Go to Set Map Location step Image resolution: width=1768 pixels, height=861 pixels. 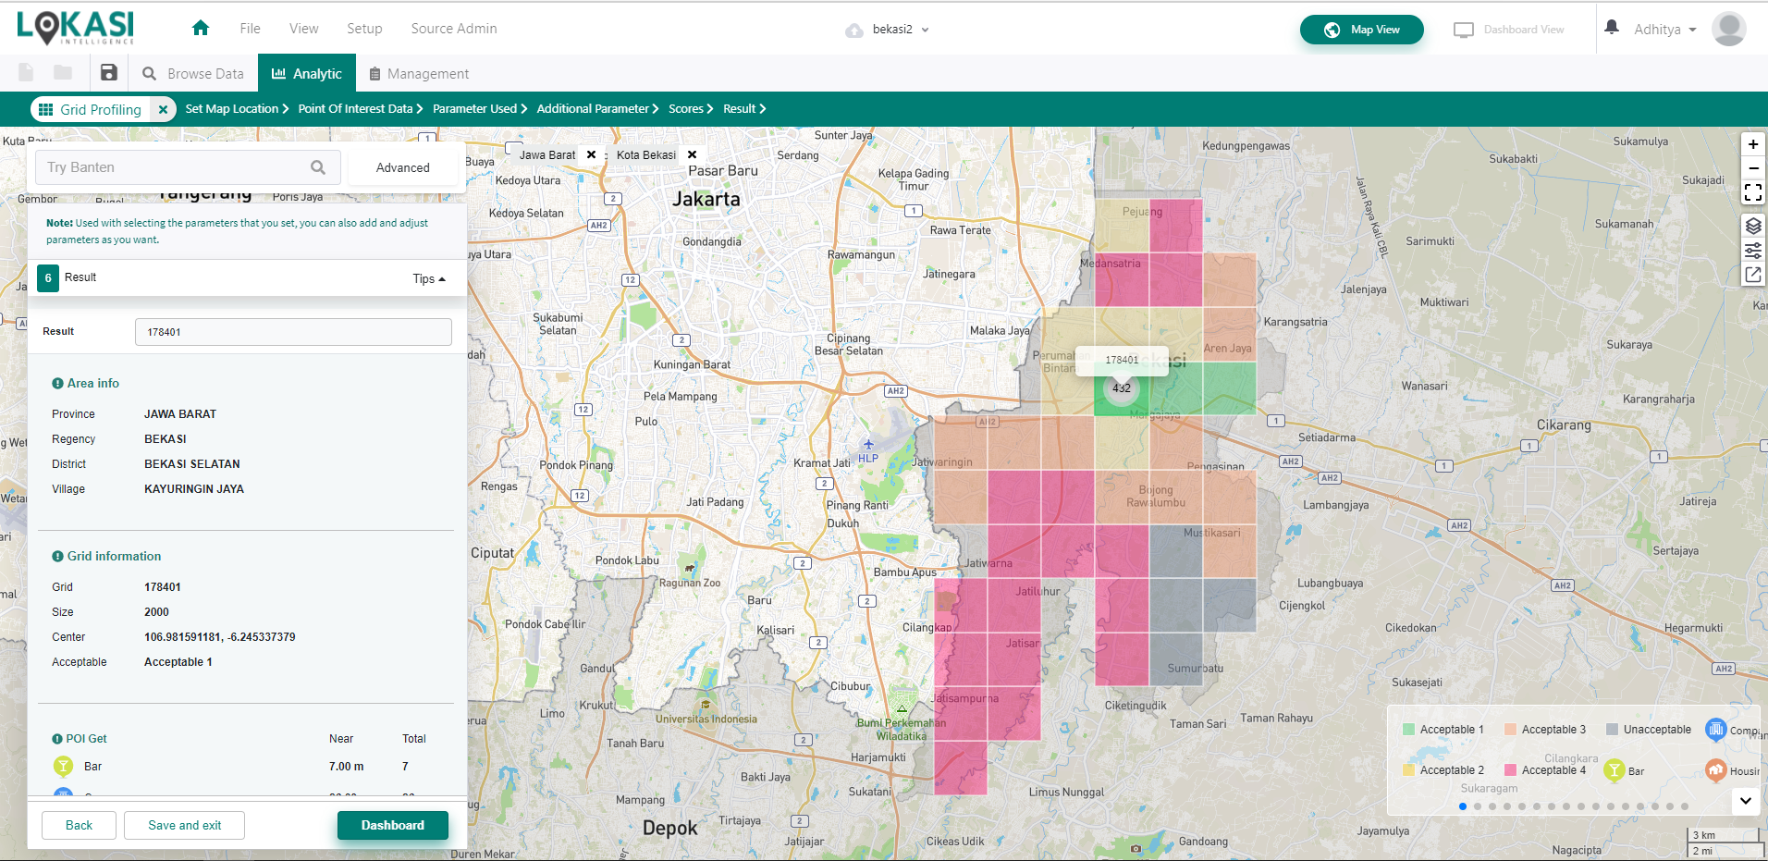pyautogui.click(x=237, y=109)
